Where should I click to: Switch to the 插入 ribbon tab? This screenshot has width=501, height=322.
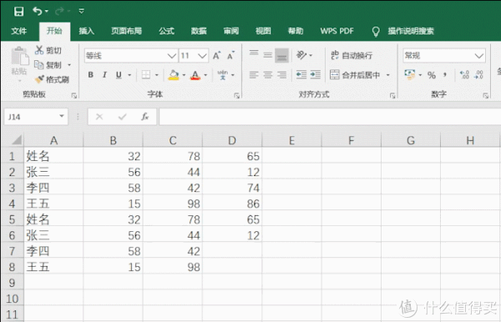tap(86, 31)
